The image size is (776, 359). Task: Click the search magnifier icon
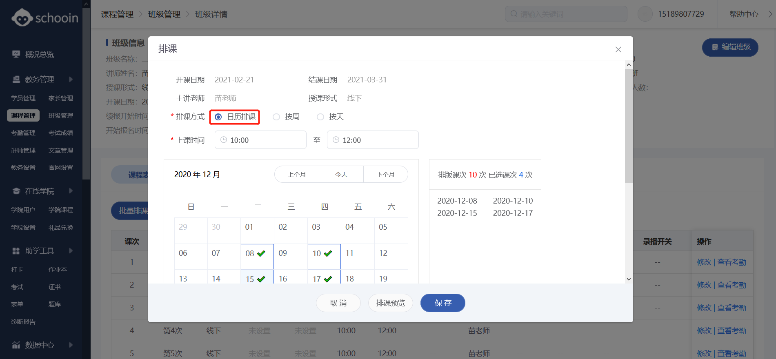tap(514, 14)
